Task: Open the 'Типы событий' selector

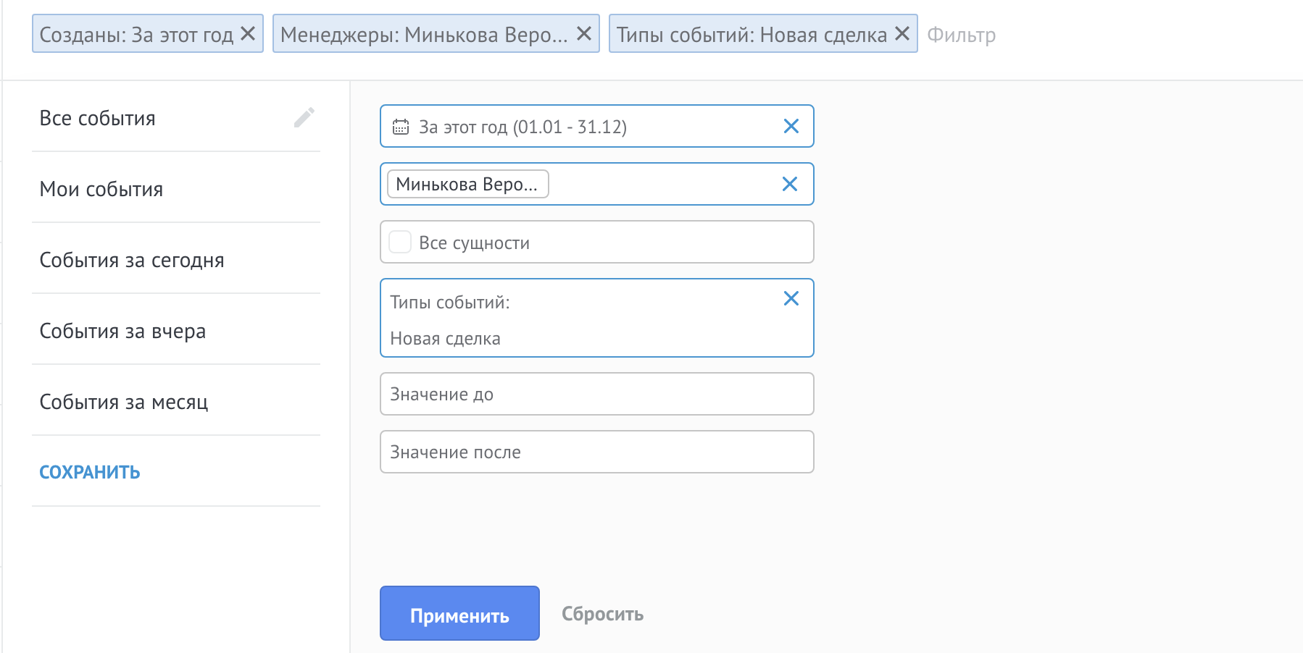Action: click(x=597, y=318)
